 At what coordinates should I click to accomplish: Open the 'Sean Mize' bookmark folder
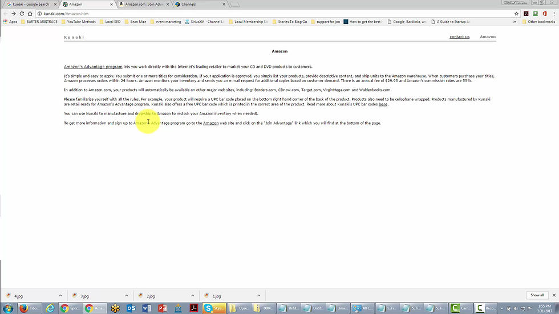135,22
